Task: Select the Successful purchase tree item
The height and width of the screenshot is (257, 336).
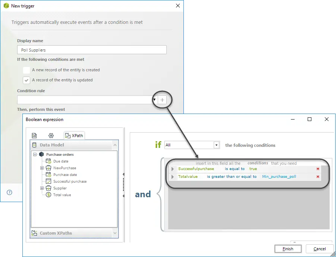Action: tap(70, 182)
